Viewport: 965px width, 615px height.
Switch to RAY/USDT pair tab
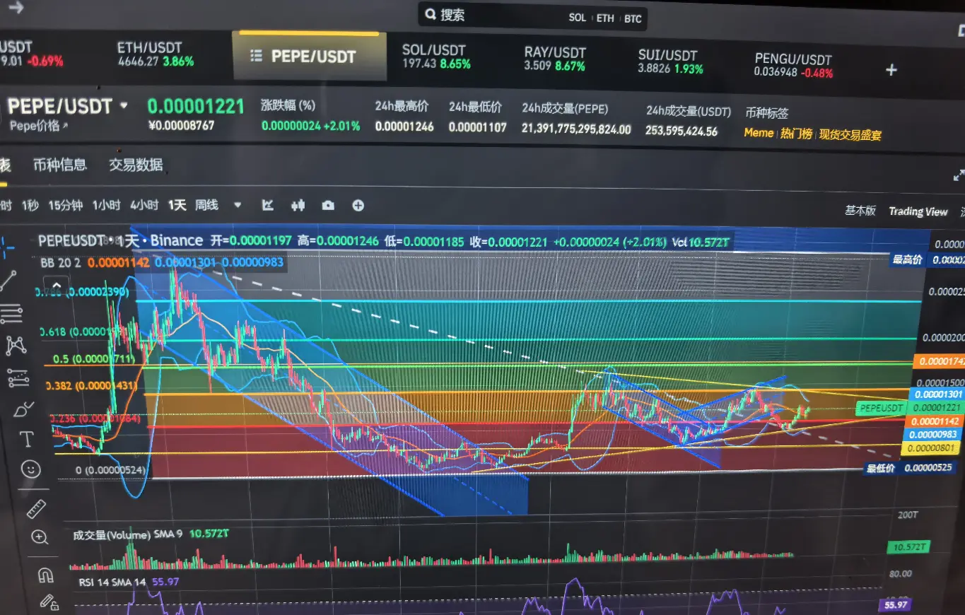pyautogui.click(x=555, y=58)
